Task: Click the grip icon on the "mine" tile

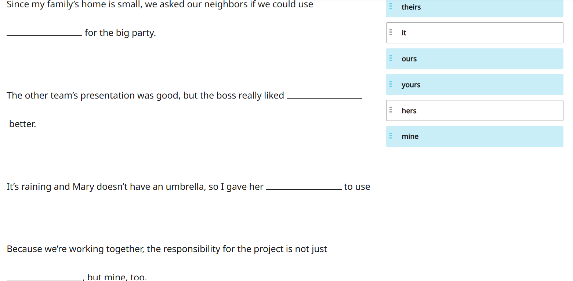Action: click(x=391, y=136)
